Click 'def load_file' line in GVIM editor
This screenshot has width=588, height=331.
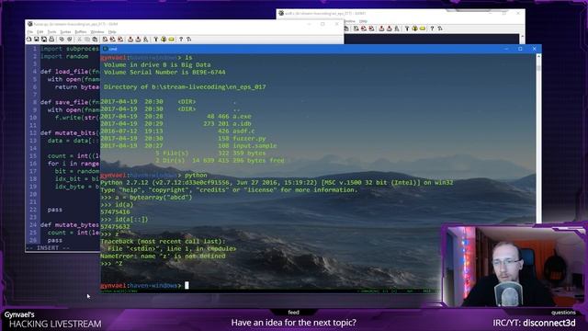(70, 72)
